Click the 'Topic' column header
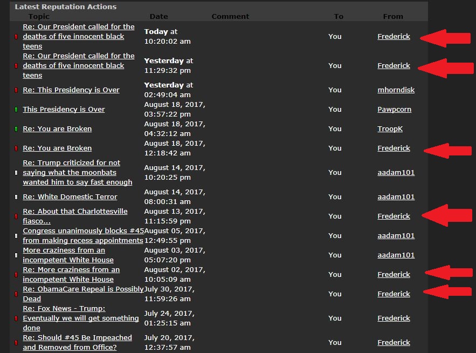Screen dimensions: 476x353 (39, 17)
